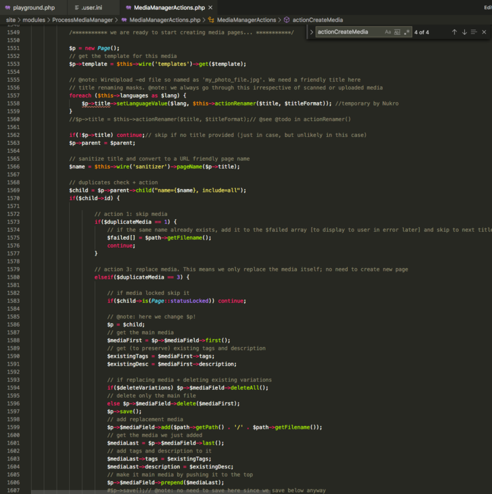This screenshot has height=494, width=492.
Task: Click '$p = new Page();' code line
Action: [94, 48]
